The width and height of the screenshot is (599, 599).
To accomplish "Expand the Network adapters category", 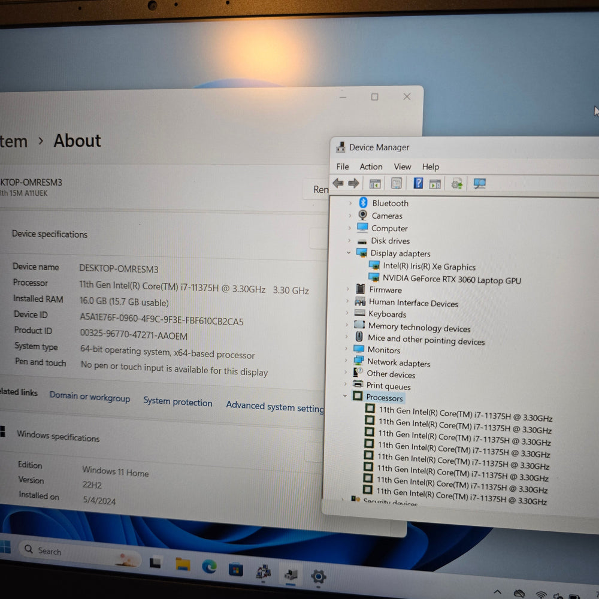I will pyautogui.click(x=346, y=360).
